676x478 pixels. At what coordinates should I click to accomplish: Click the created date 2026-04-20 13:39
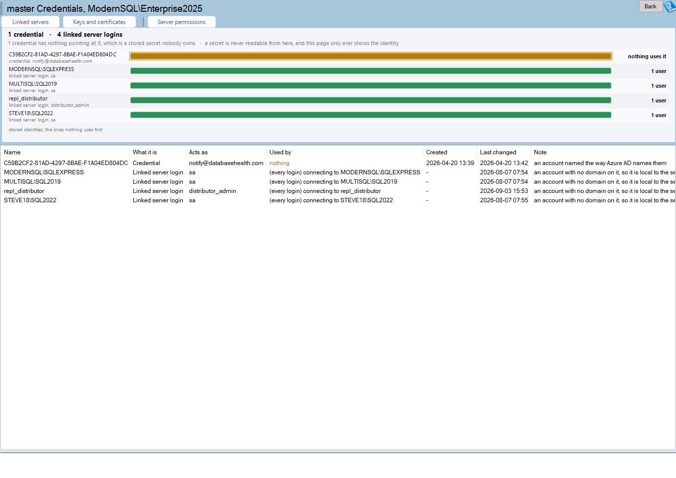[x=450, y=163]
